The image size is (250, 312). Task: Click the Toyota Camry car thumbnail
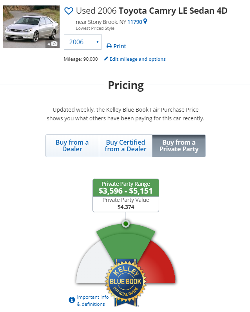point(31,27)
